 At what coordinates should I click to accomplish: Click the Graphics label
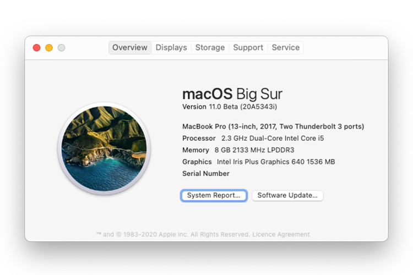coord(197,162)
